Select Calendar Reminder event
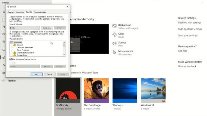Viewport: 207px width, 116px height. [25, 47]
